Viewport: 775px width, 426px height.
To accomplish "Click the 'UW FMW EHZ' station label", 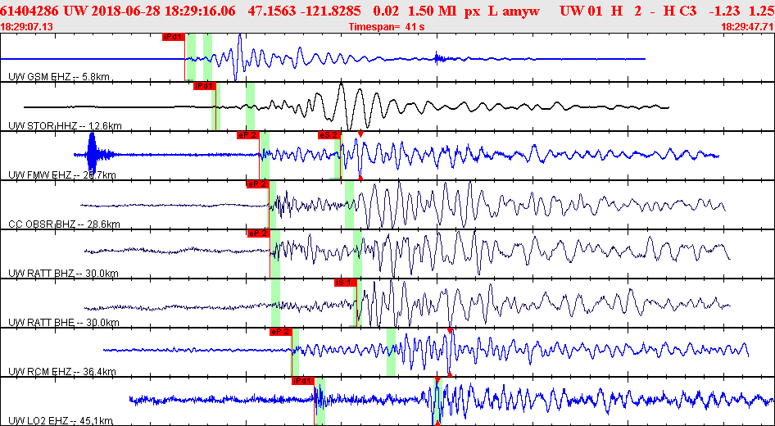I will pos(40,175).
